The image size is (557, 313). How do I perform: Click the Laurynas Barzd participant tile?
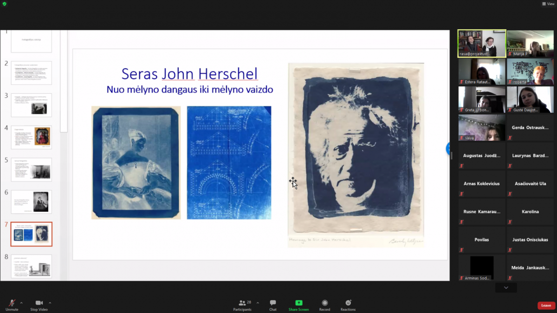coord(530,156)
